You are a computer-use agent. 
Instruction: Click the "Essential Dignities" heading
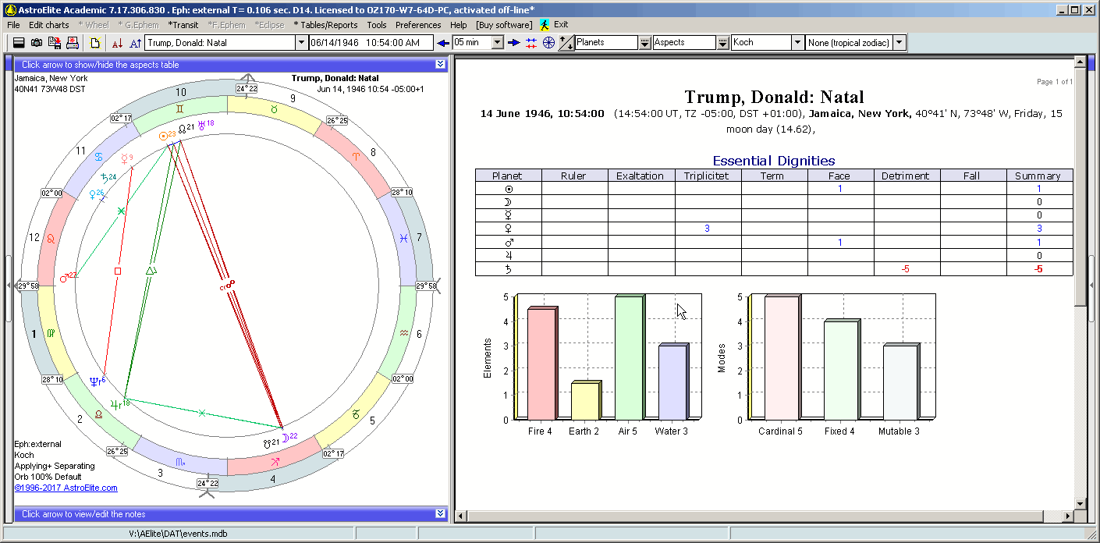pos(774,161)
